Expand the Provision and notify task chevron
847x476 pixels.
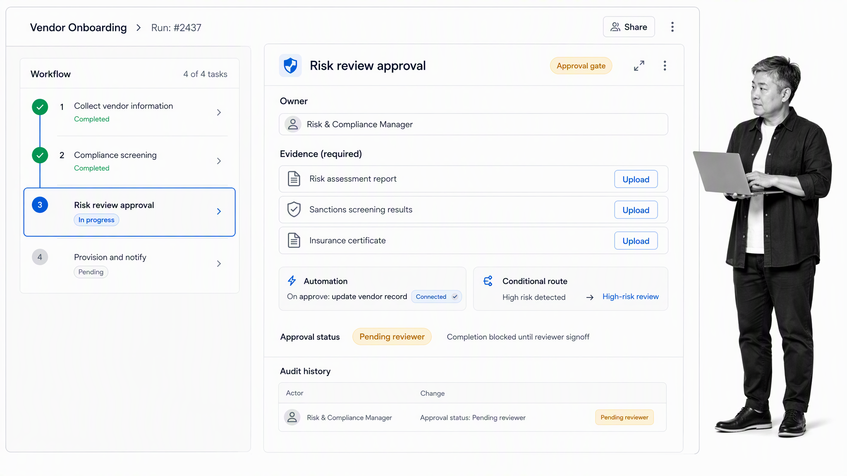point(219,264)
